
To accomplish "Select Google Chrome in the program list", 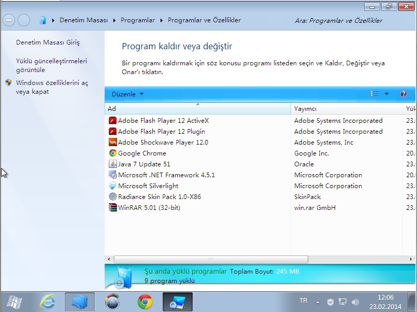I will click(142, 153).
